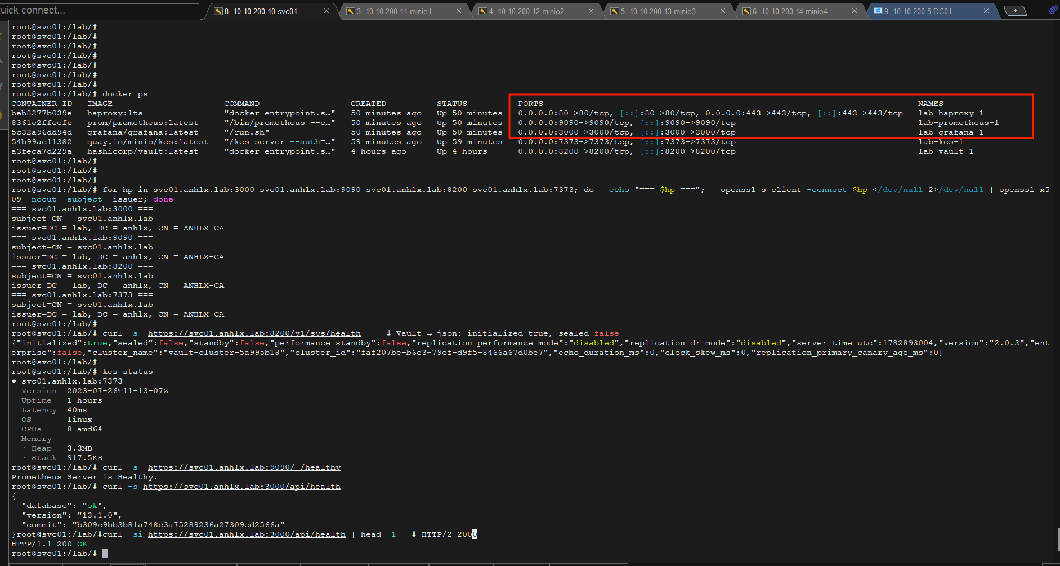Click the docker ps command text
The image size is (1060, 566).
tap(125, 94)
